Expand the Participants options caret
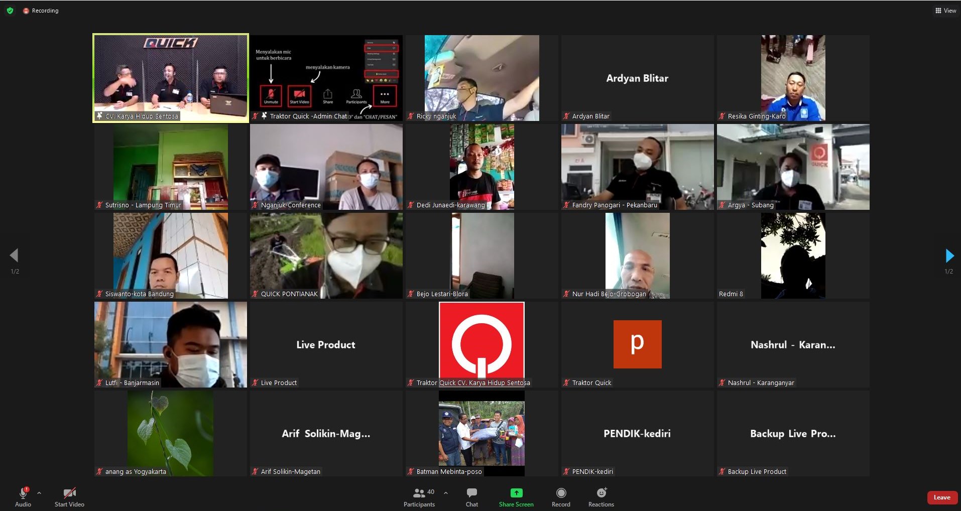 tap(446, 493)
